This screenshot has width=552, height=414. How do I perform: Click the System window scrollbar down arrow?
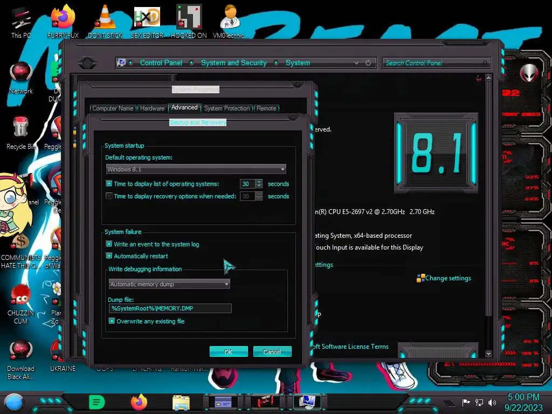(x=488, y=354)
